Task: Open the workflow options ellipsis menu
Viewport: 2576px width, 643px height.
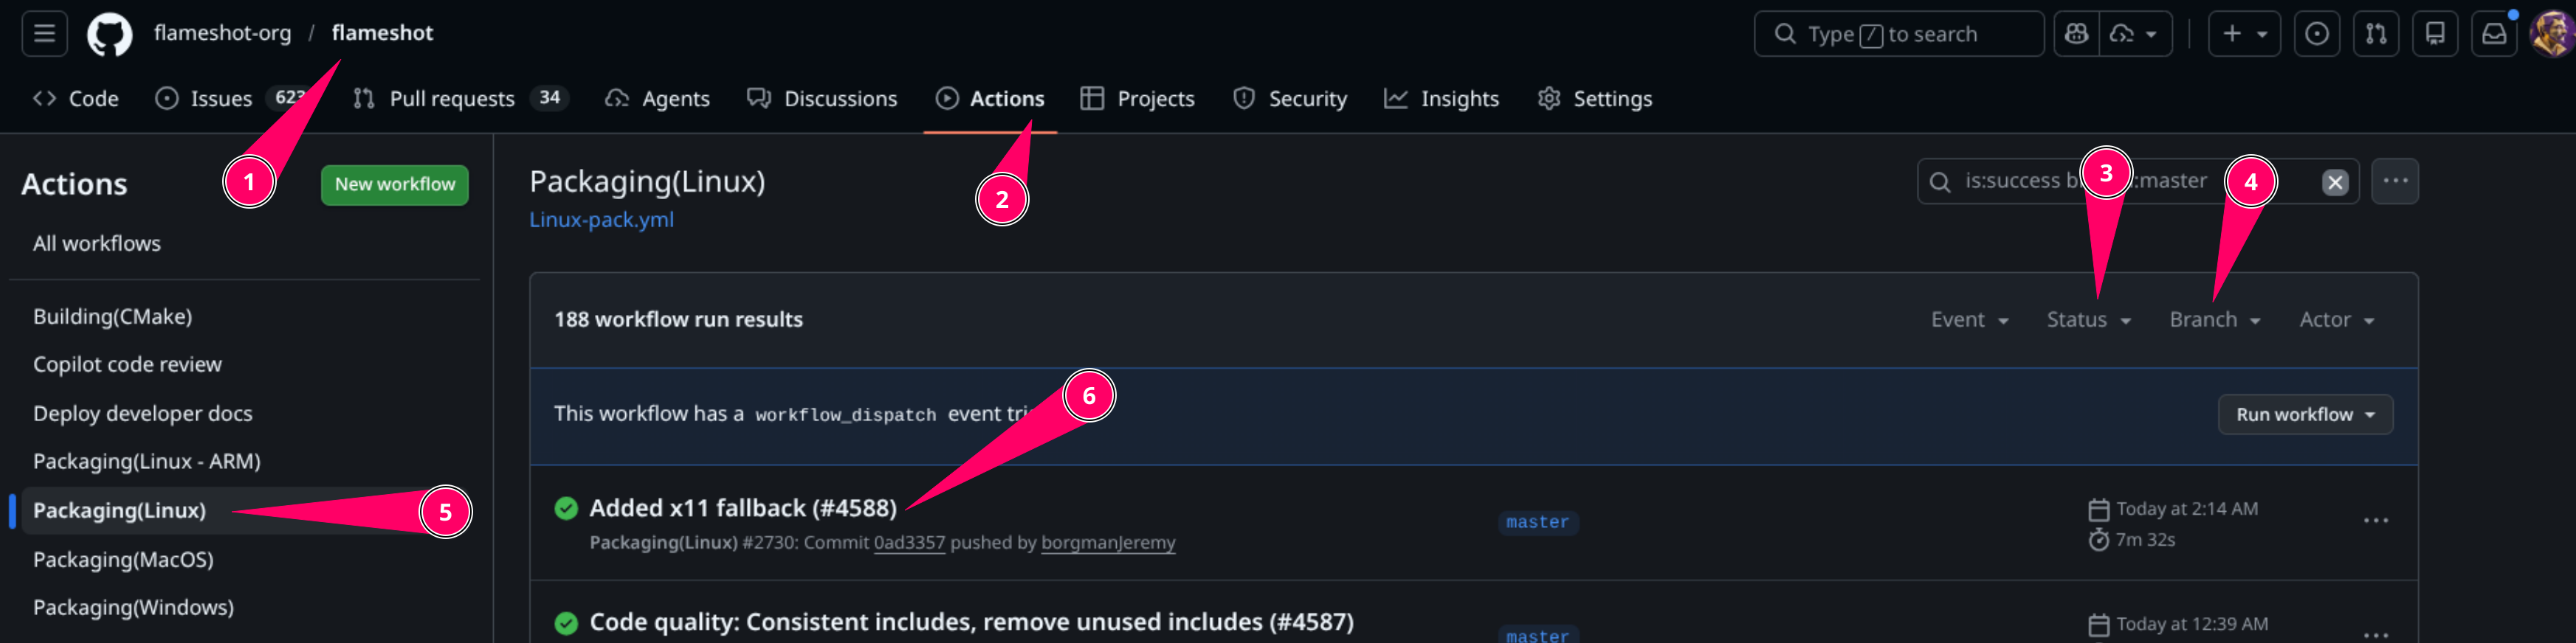Action: (2394, 181)
